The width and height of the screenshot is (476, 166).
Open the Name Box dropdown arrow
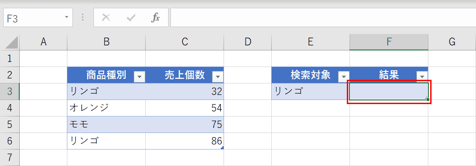coord(66,17)
